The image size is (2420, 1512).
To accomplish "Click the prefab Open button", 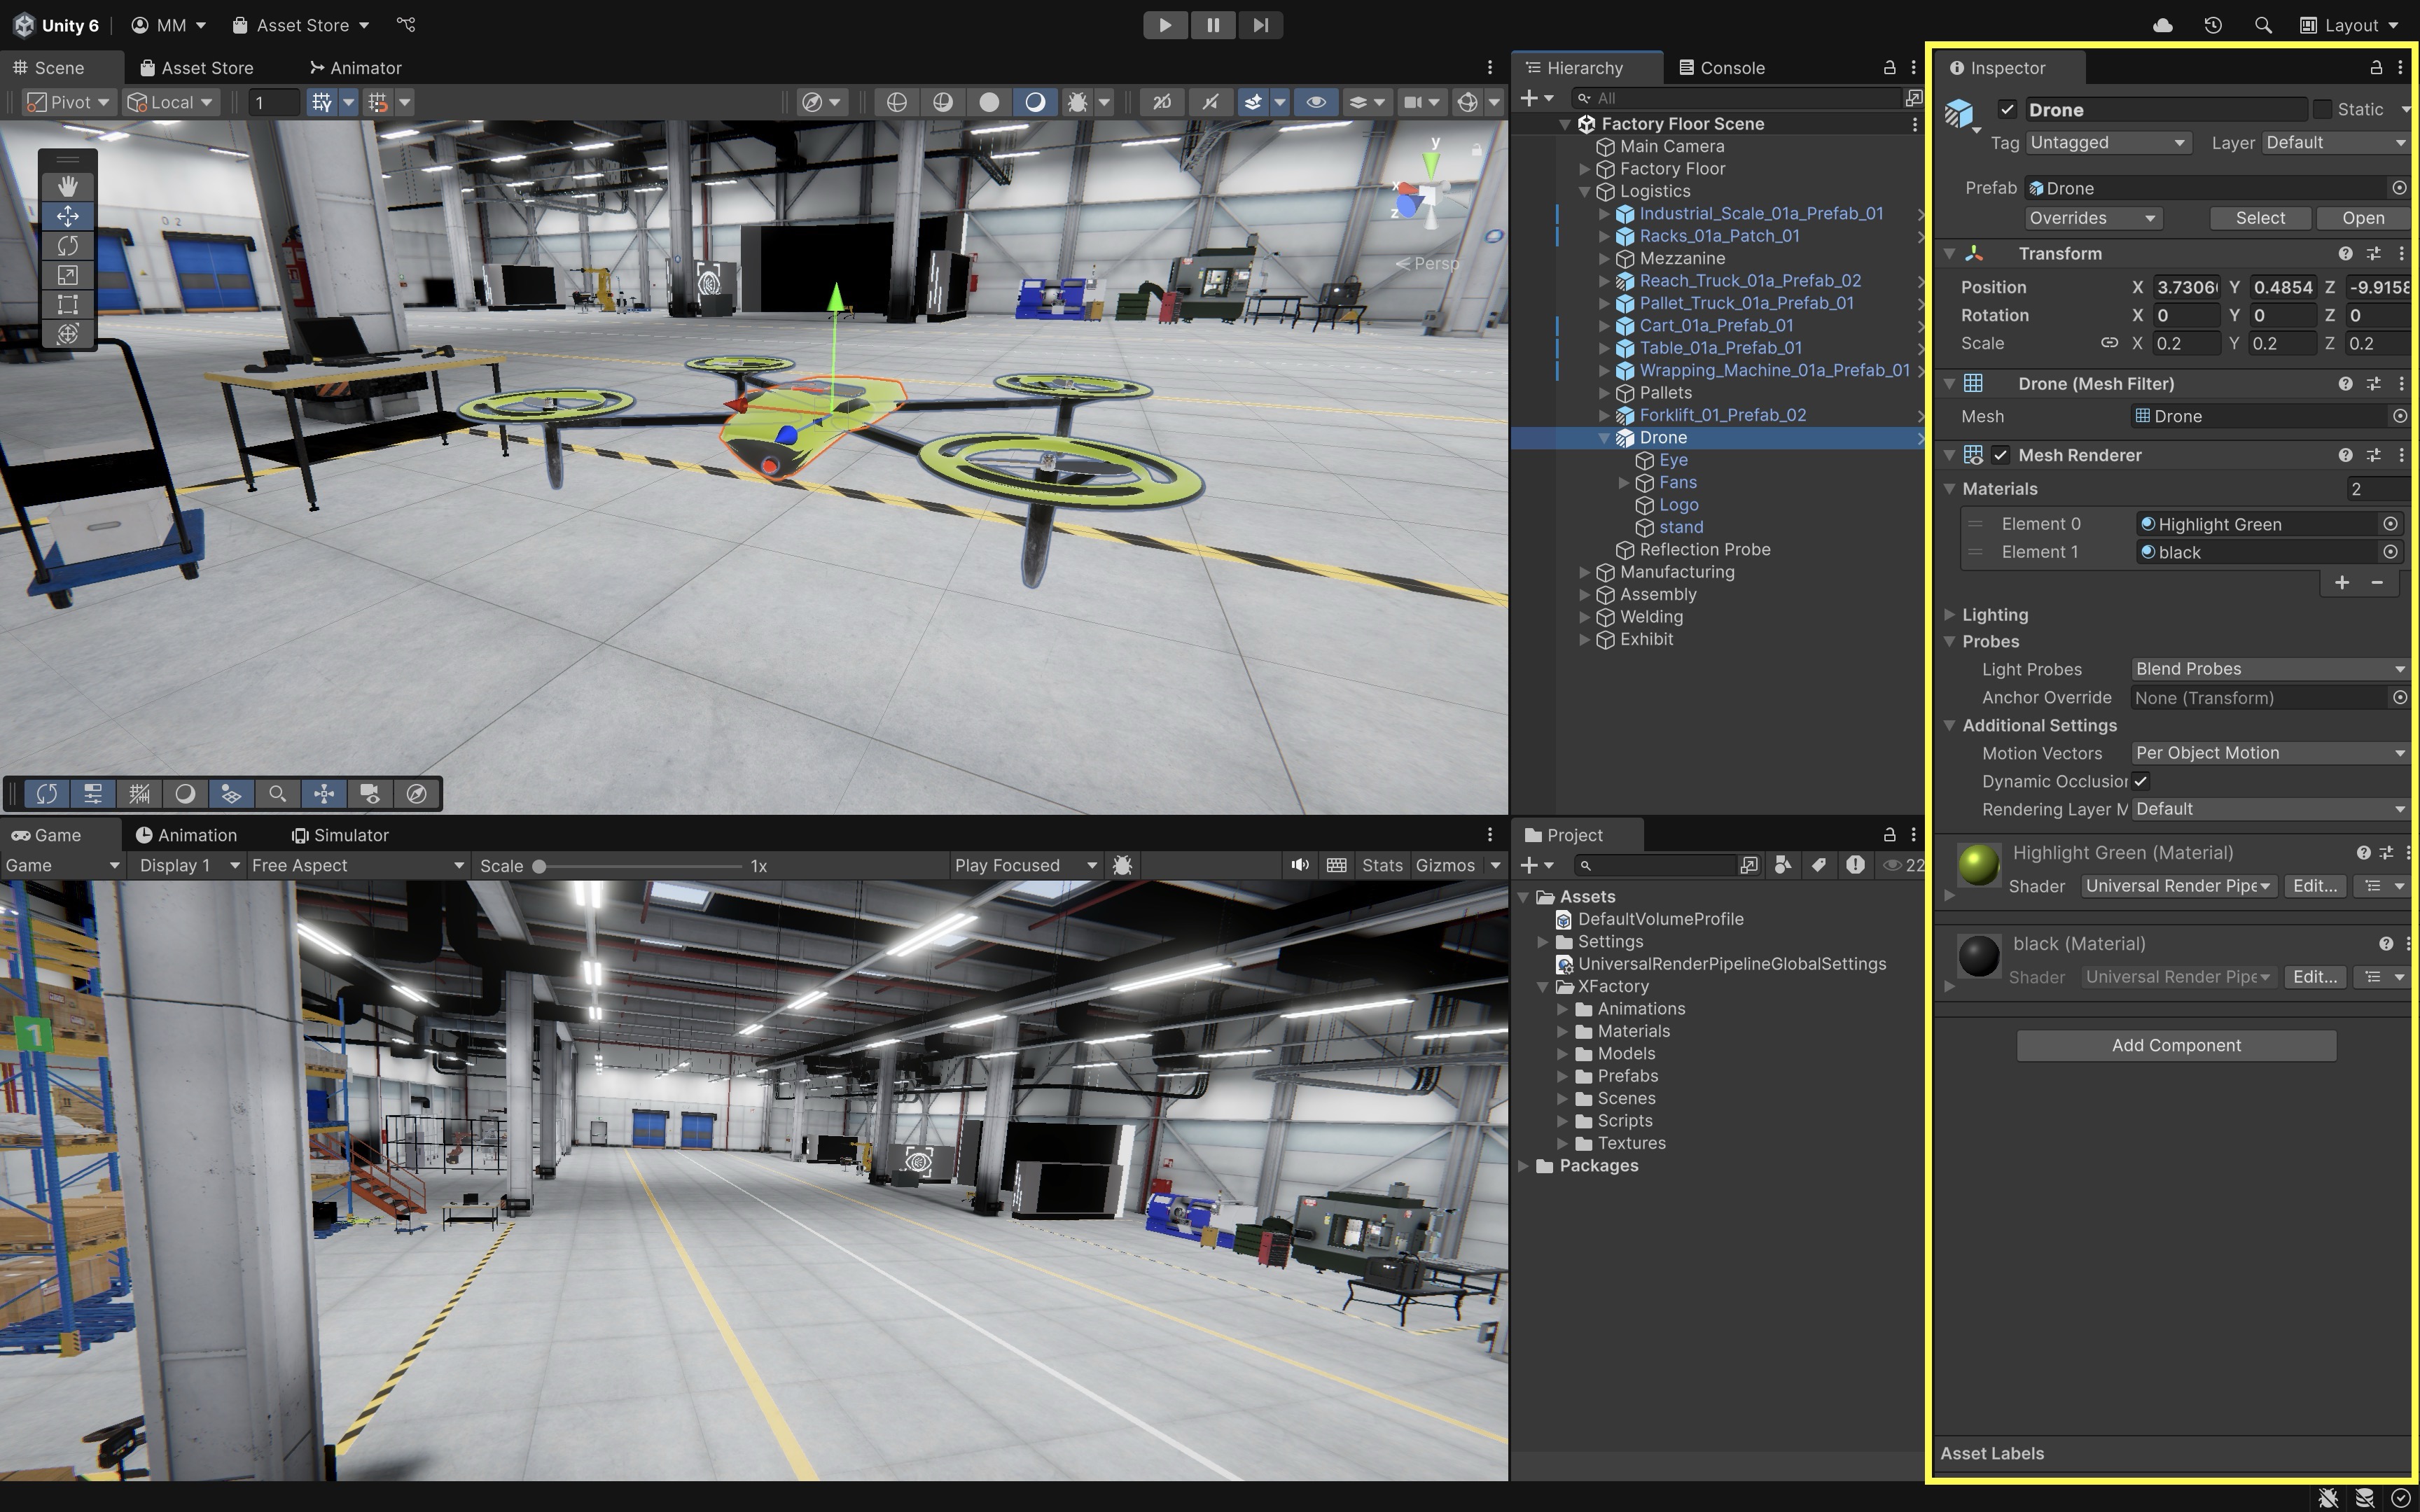I will click(x=2363, y=218).
